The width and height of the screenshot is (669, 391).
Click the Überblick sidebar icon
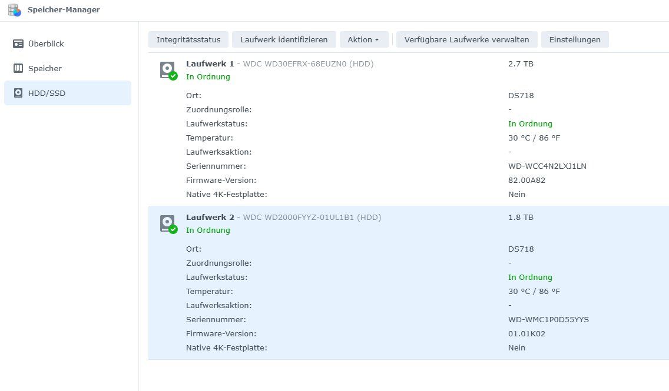18,44
